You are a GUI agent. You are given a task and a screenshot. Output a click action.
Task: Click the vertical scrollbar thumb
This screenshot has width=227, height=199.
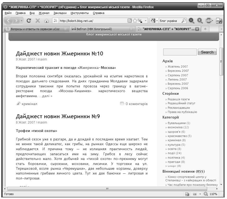pyautogui.click(x=221, y=62)
